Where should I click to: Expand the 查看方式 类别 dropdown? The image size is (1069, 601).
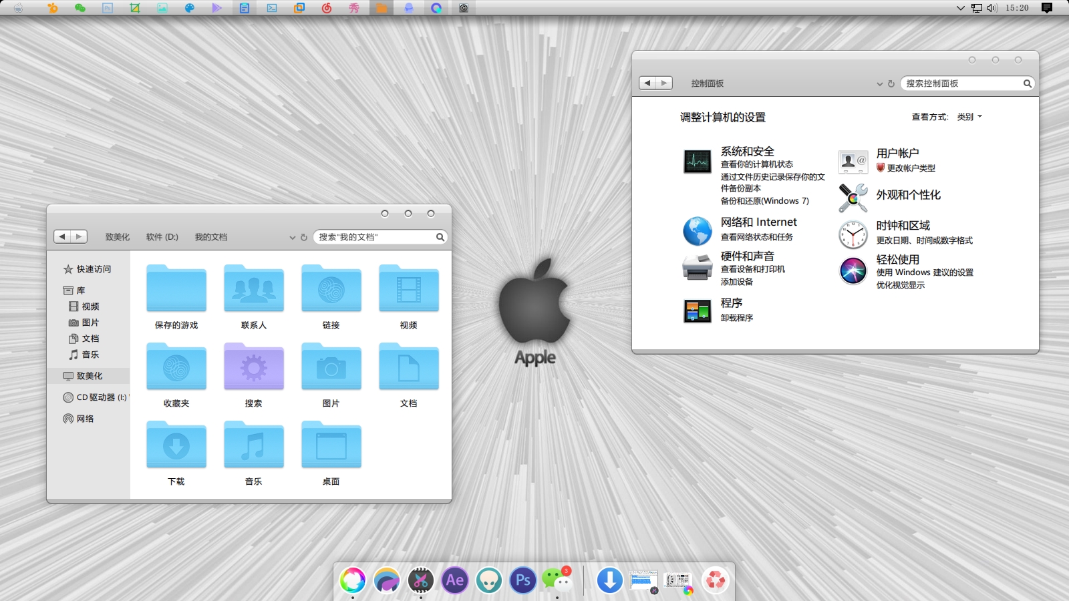(969, 117)
